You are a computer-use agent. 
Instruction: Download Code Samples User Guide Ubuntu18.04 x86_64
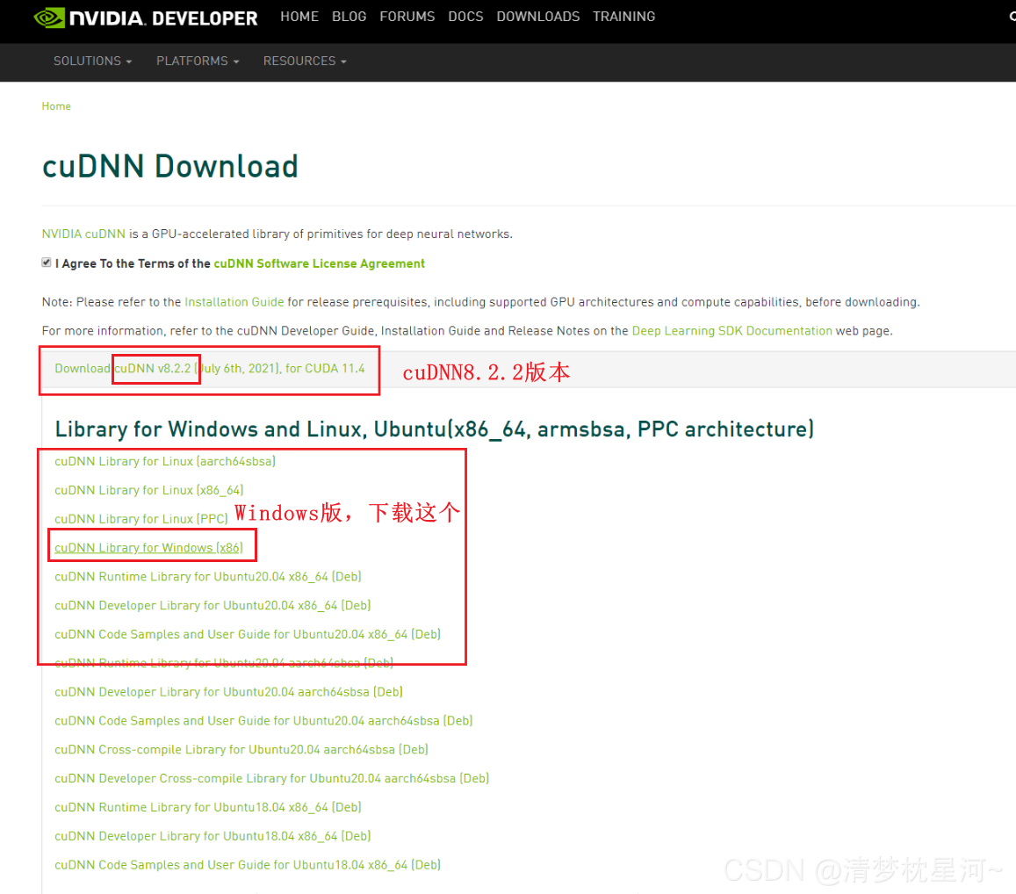(x=248, y=865)
